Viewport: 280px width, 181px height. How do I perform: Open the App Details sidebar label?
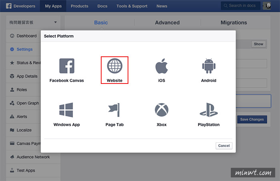(27, 76)
